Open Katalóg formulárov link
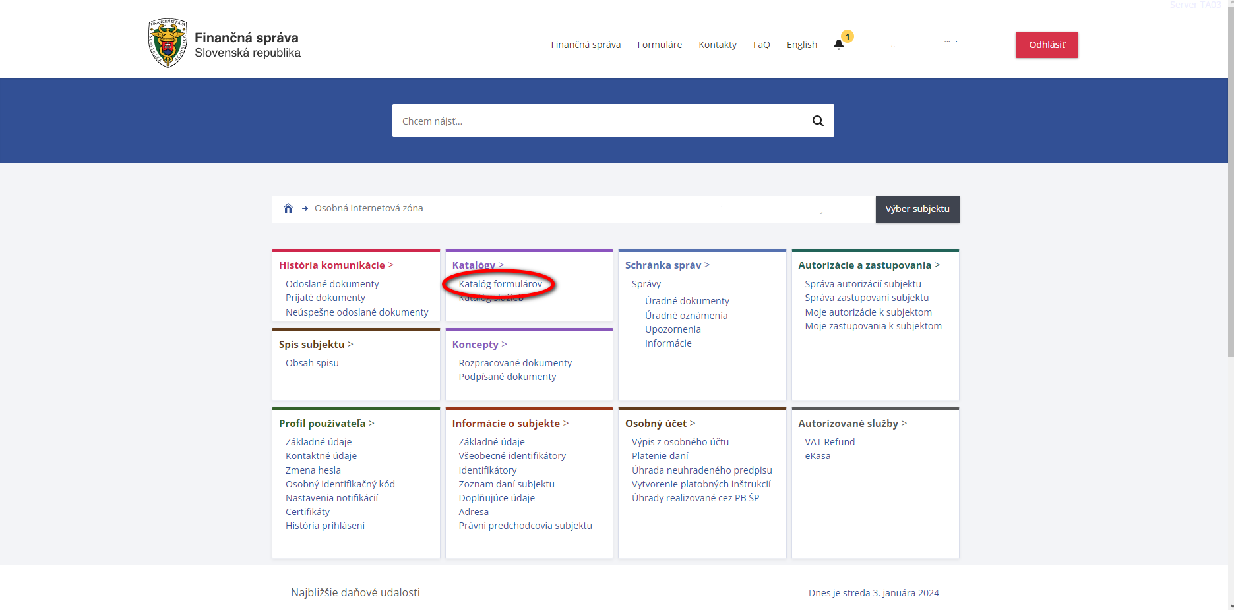This screenshot has width=1234, height=610. point(500,284)
